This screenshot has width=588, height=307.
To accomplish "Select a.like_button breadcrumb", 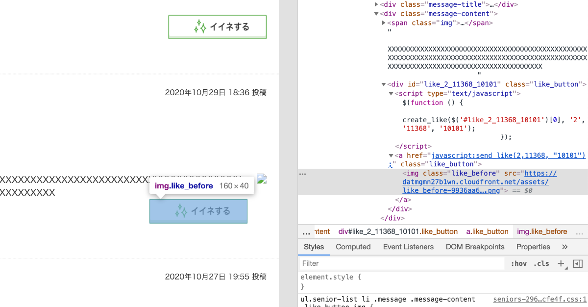I will pos(487,231).
